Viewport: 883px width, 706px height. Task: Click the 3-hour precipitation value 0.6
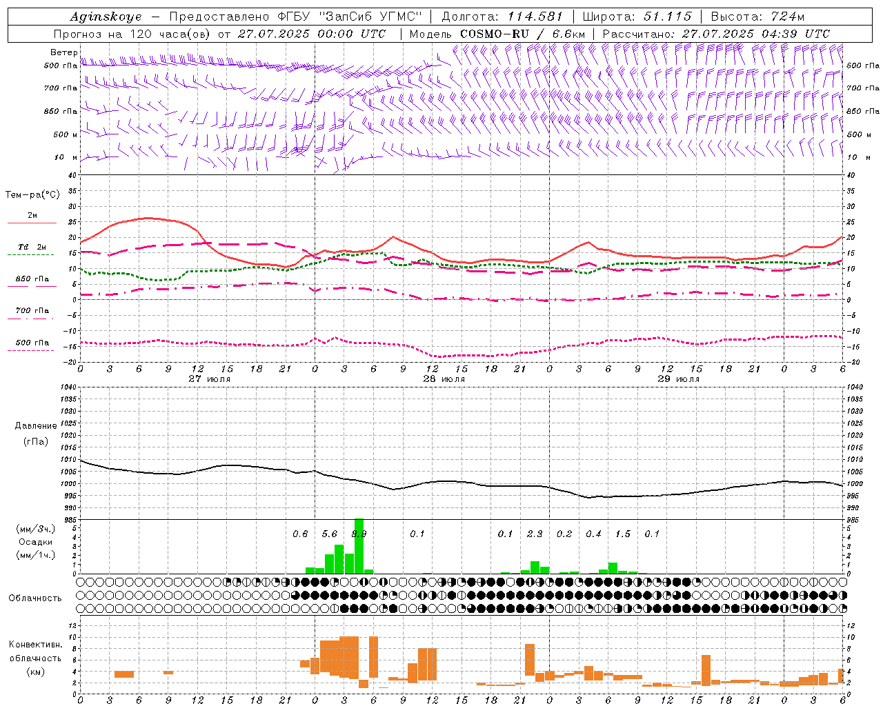[300, 534]
